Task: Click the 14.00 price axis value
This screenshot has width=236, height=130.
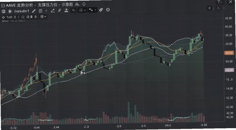Action: click(x=230, y=89)
